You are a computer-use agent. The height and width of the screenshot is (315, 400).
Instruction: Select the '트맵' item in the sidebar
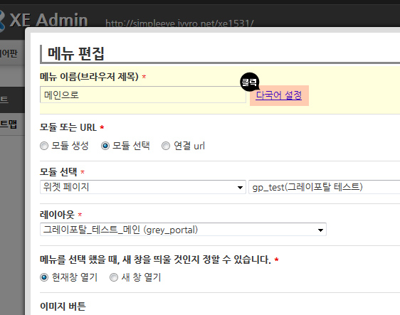(x=9, y=124)
